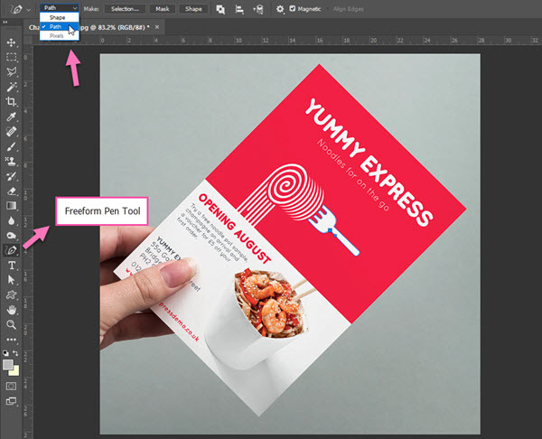Screen dimensions: 542x439
Task: Choose Path from the mode list
Action: pyautogui.click(x=60, y=26)
